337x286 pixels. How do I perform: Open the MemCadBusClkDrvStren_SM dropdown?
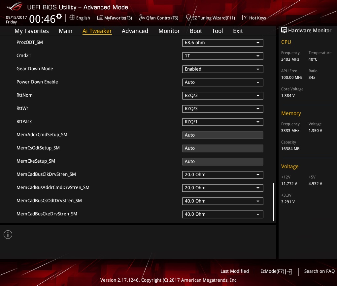pyautogui.click(x=222, y=175)
